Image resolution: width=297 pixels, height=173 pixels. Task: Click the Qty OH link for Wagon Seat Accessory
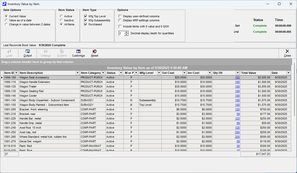coord(237,77)
